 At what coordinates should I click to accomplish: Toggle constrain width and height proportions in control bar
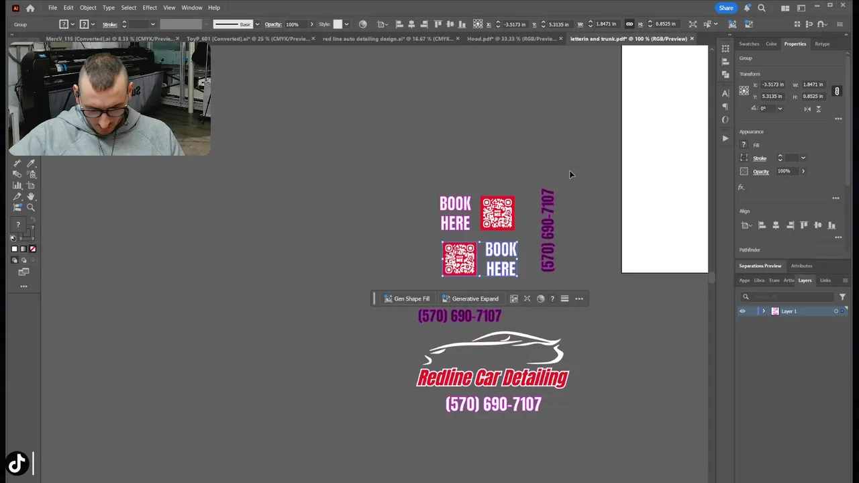tap(629, 24)
